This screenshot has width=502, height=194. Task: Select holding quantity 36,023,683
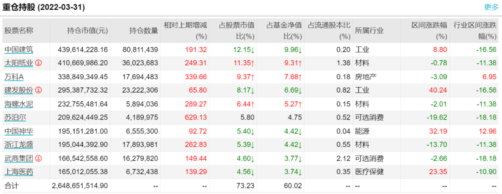coord(140,63)
